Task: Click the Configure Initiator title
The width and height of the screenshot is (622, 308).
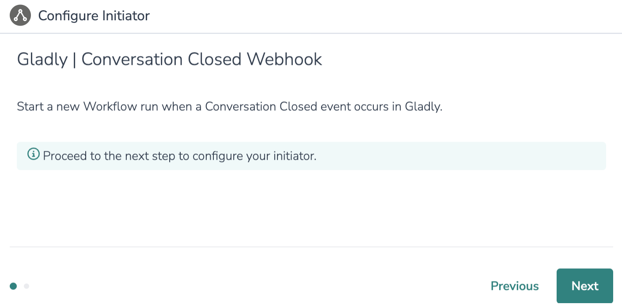Action: (x=94, y=16)
